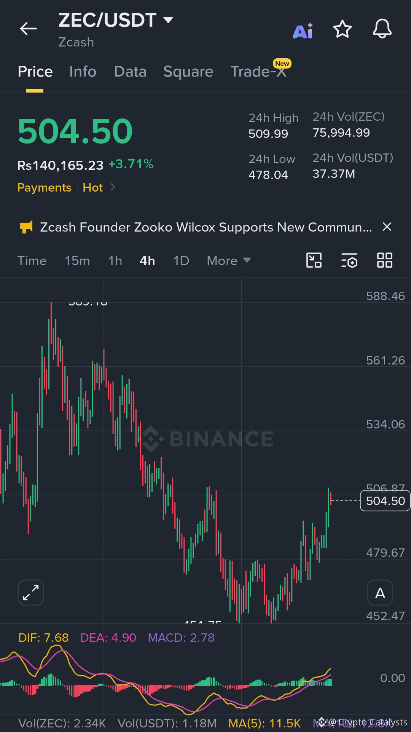Image resolution: width=411 pixels, height=732 pixels.
Task: Tap the 24h Low value 478.04
Action: coord(268,175)
